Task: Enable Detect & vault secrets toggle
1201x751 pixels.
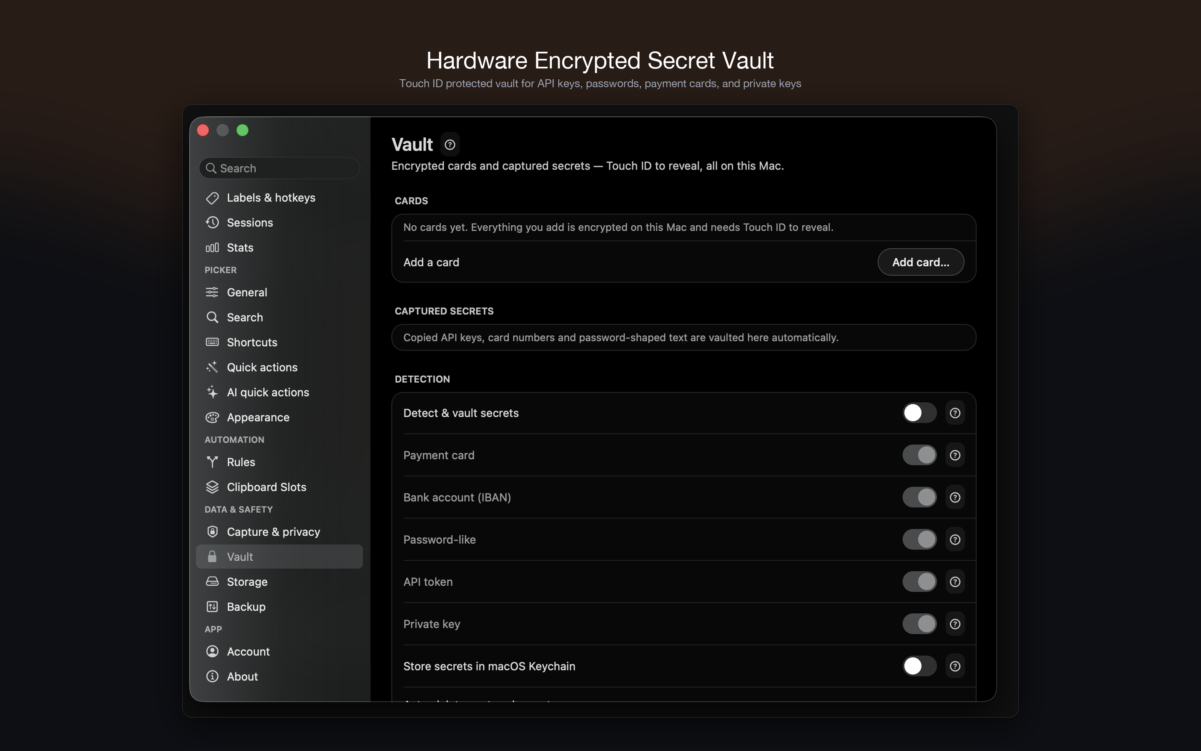Action: [x=919, y=413]
